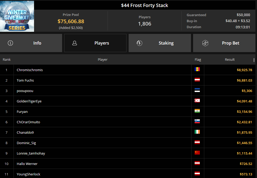The height and width of the screenshot is (178, 257).
Task: Click the Players person icon
Action: [x=75, y=43]
